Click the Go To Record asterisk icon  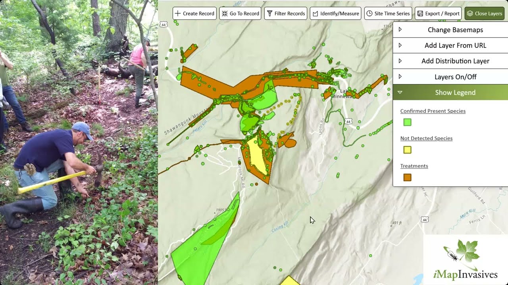(x=225, y=13)
